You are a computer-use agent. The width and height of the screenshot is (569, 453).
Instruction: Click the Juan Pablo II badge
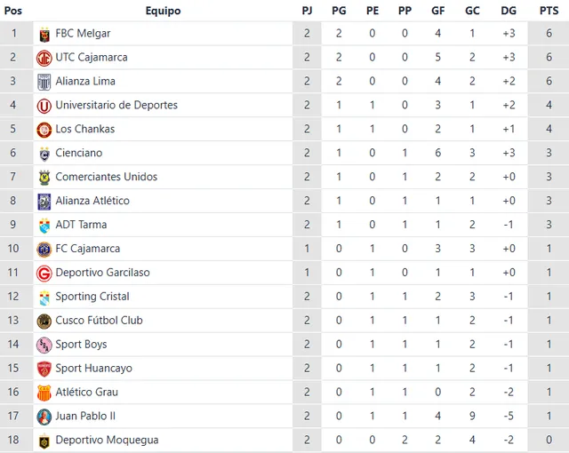pyautogui.click(x=44, y=417)
